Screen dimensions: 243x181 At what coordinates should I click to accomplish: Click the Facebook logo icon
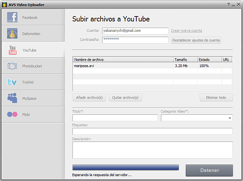click(x=12, y=17)
